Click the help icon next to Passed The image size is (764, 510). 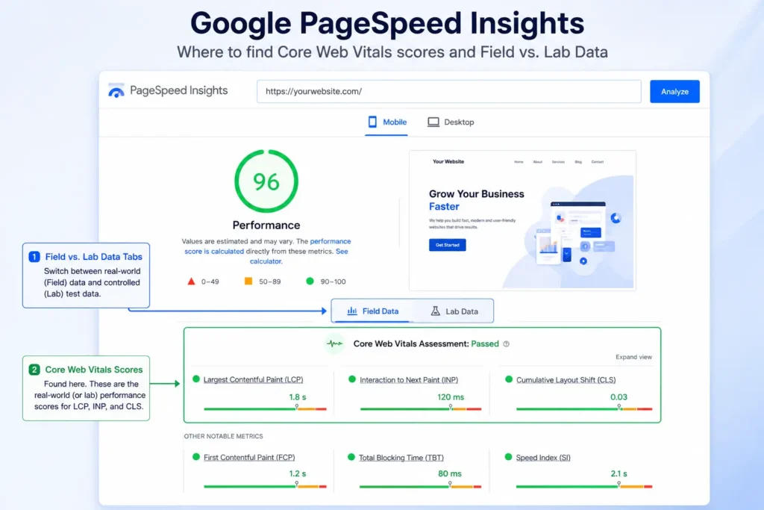point(507,343)
